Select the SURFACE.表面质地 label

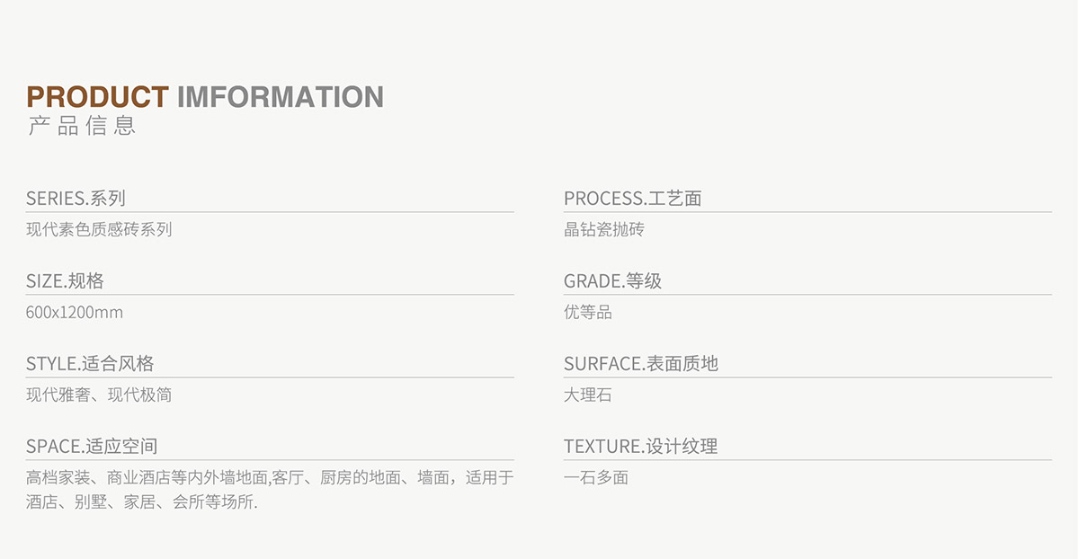641,364
